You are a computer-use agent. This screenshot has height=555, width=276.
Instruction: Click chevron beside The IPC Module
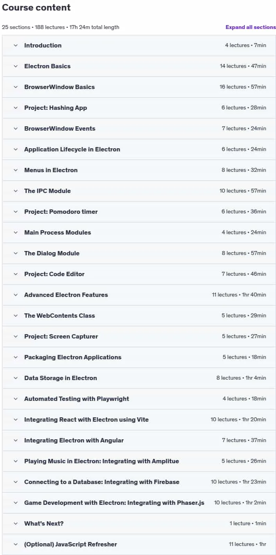(16, 191)
